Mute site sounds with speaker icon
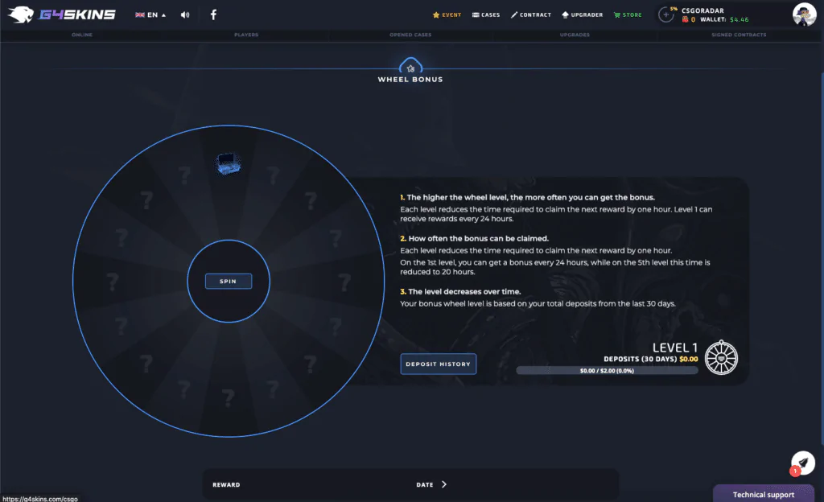The height and width of the screenshot is (502, 824). (185, 14)
